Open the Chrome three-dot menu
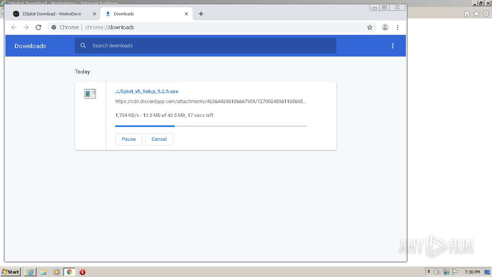The image size is (492, 277). (397, 27)
